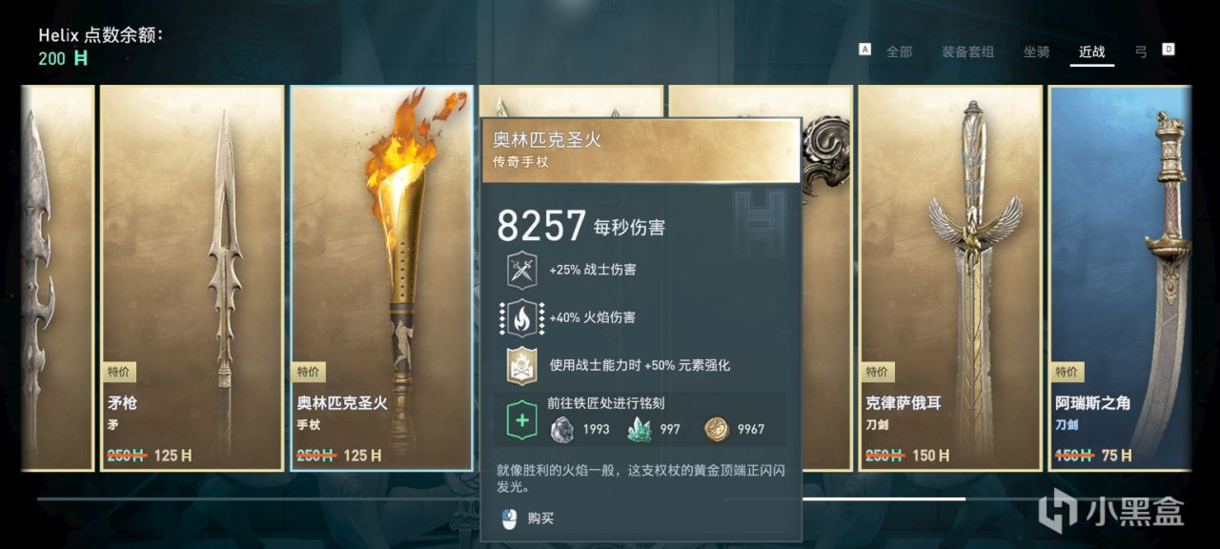Select the 坐骑 tab
The height and width of the screenshot is (549, 1220).
coord(1037,51)
